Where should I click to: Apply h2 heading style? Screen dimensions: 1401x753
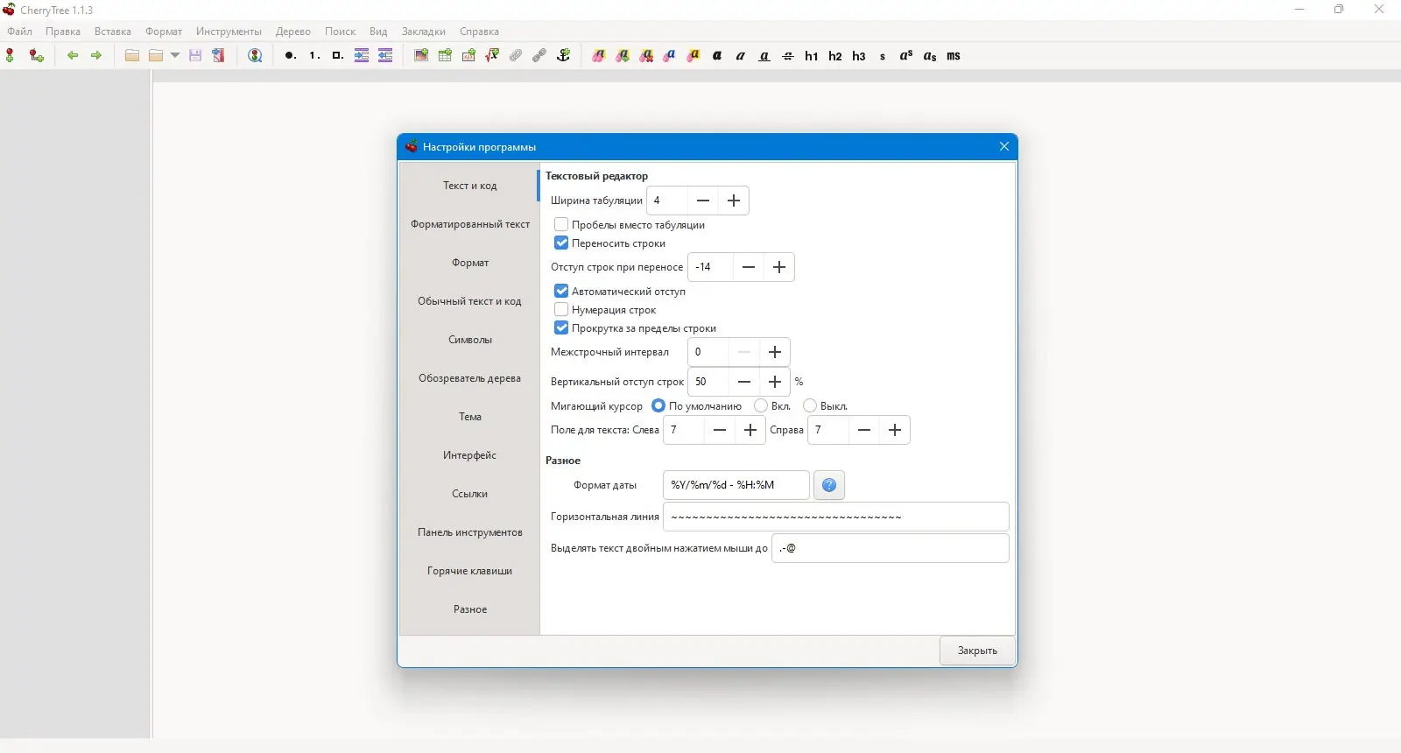point(835,56)
